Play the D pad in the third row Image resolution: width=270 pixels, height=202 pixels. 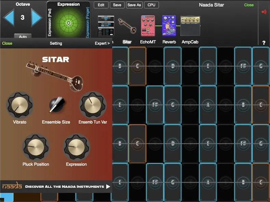tap(173, 143)
